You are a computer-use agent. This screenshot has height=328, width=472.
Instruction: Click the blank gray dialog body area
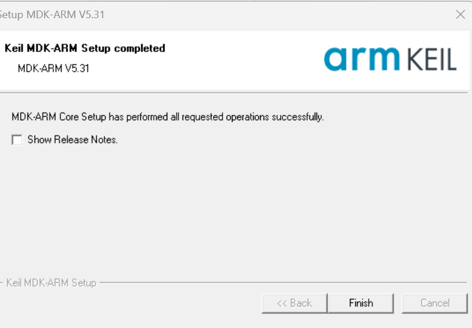pos(235,211)
